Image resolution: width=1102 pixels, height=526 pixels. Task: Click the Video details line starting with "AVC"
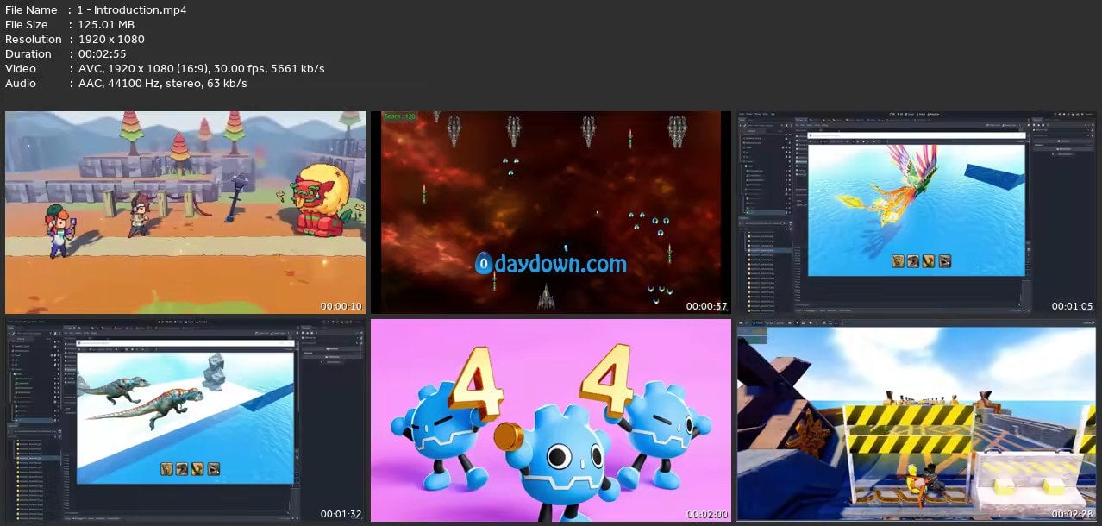pyautogui.click(x=200, y=69)
